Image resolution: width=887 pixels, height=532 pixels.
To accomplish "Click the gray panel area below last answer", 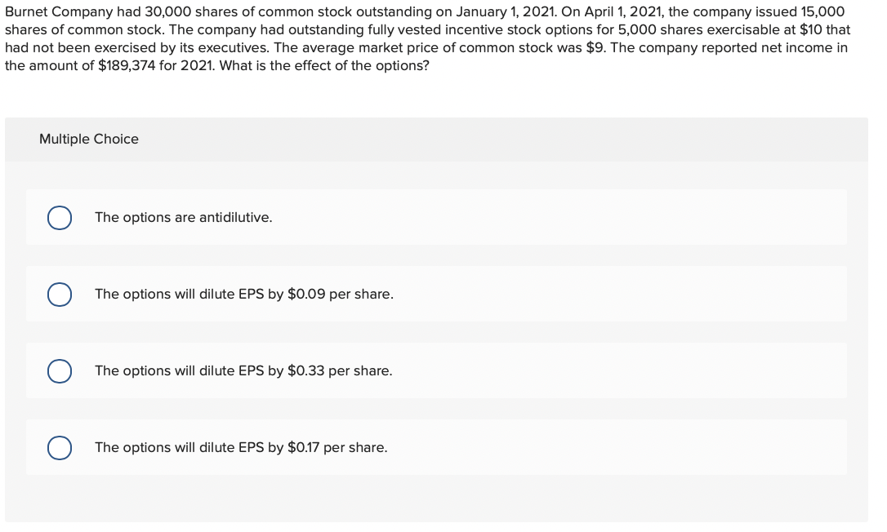I will [436, 499].
